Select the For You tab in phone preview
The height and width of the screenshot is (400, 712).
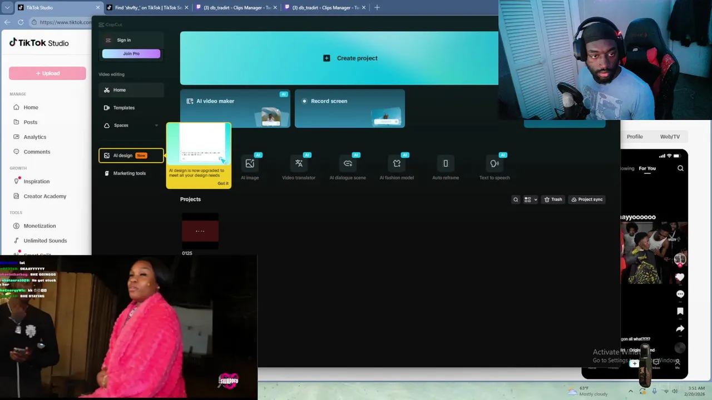point(647,168)
